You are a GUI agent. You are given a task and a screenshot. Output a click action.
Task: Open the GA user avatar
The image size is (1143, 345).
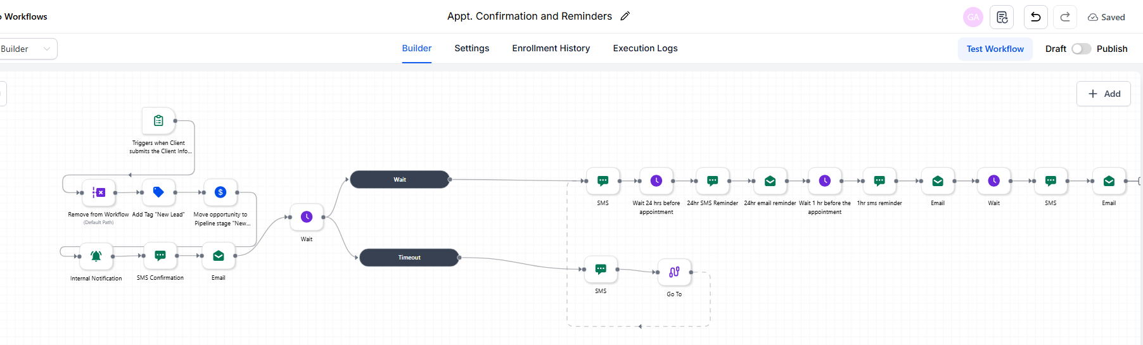[973, 17]
